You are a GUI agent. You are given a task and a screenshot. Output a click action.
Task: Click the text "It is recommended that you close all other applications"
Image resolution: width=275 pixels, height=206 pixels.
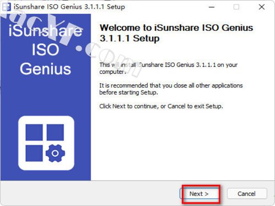pos(171,86)
